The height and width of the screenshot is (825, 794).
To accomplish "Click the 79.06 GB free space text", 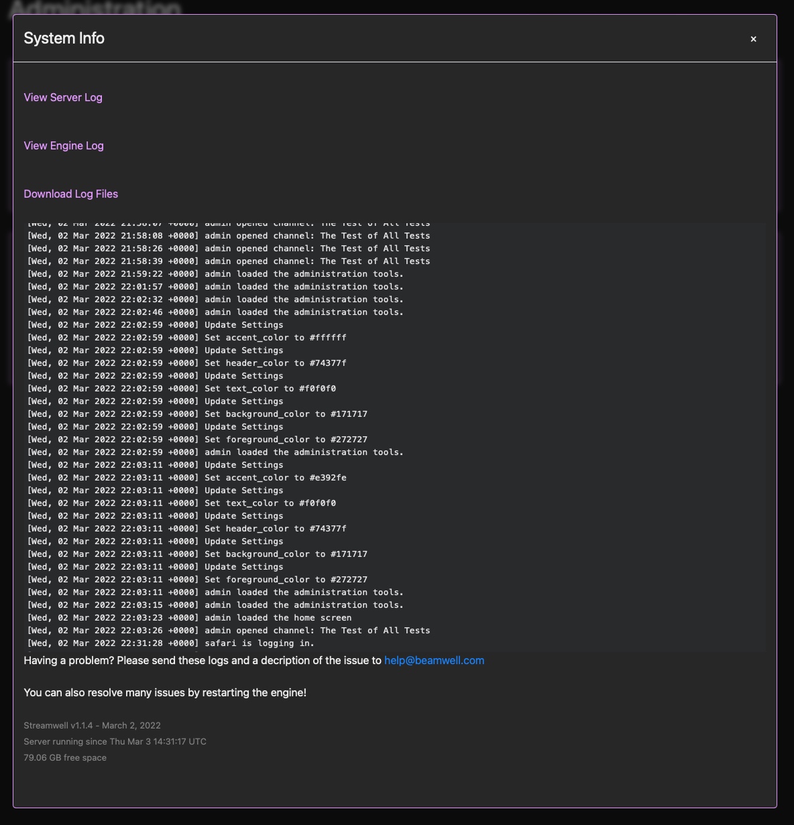I will pos(65,757).
